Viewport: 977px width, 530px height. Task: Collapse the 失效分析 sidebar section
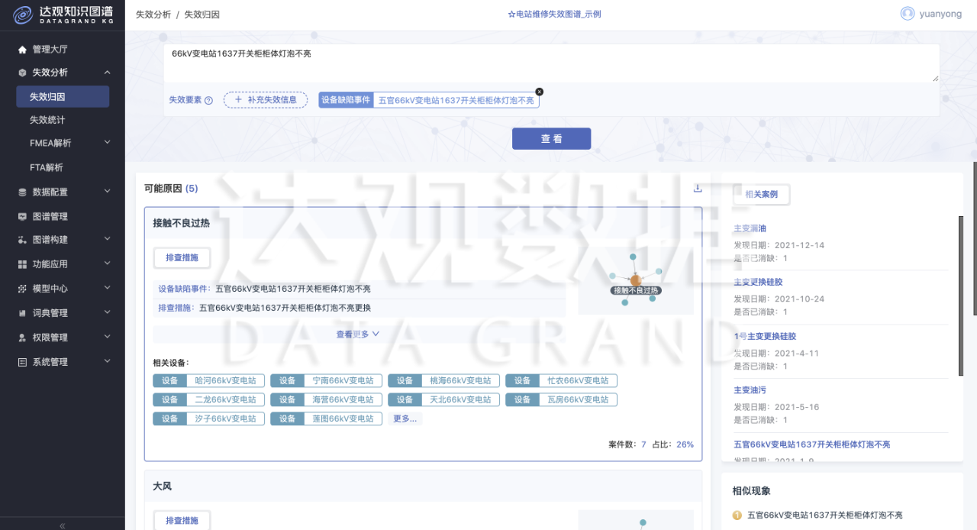pyautogui.click(x=107, y=73)
